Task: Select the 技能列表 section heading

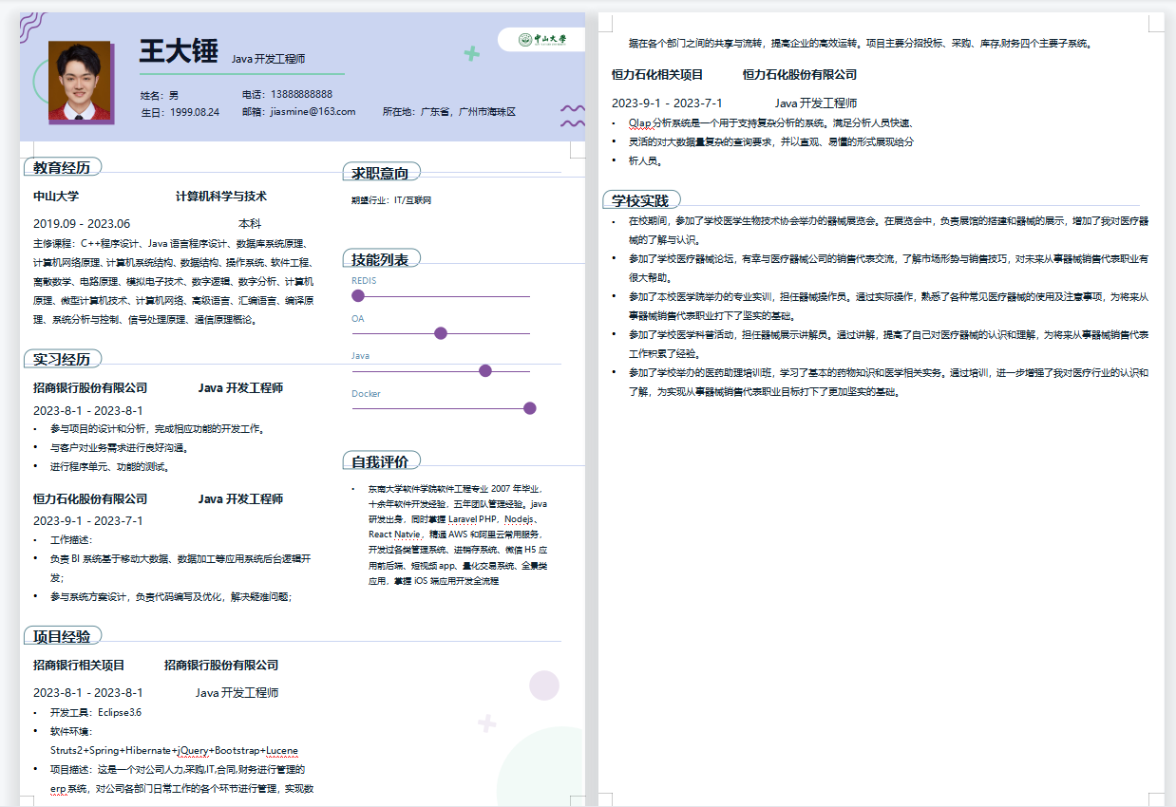Action: coord(380,260)
